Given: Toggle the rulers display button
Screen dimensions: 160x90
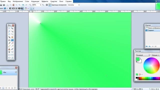Looking at the screenshot, I should click(50, 5).
